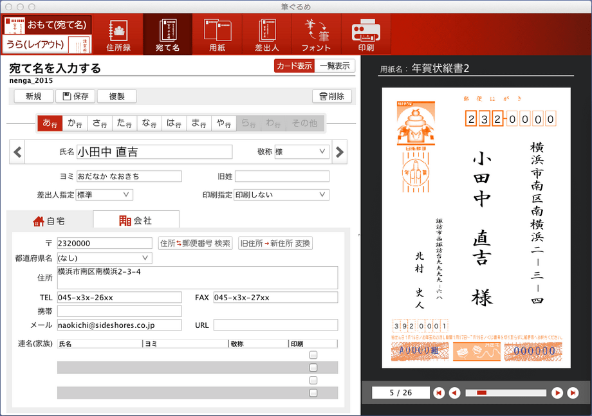Select the 宛て名 toolbar icon
The height and width of the screenshot is (416, 592).
[x=168, y=34]
